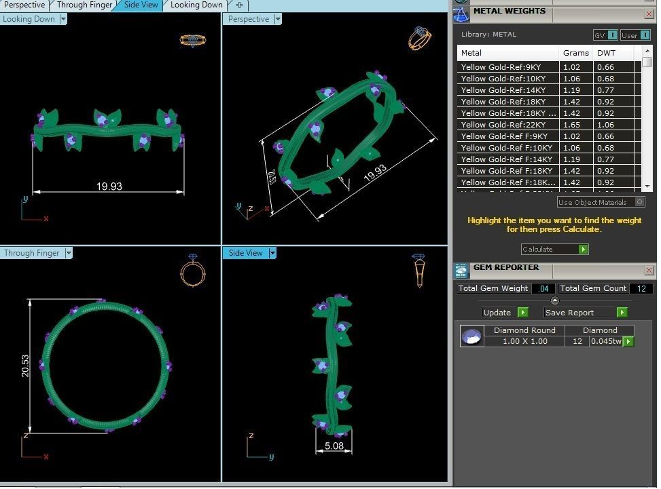Select Yellow Gold-Ref:22KY row in metal list

pos(508,125)
